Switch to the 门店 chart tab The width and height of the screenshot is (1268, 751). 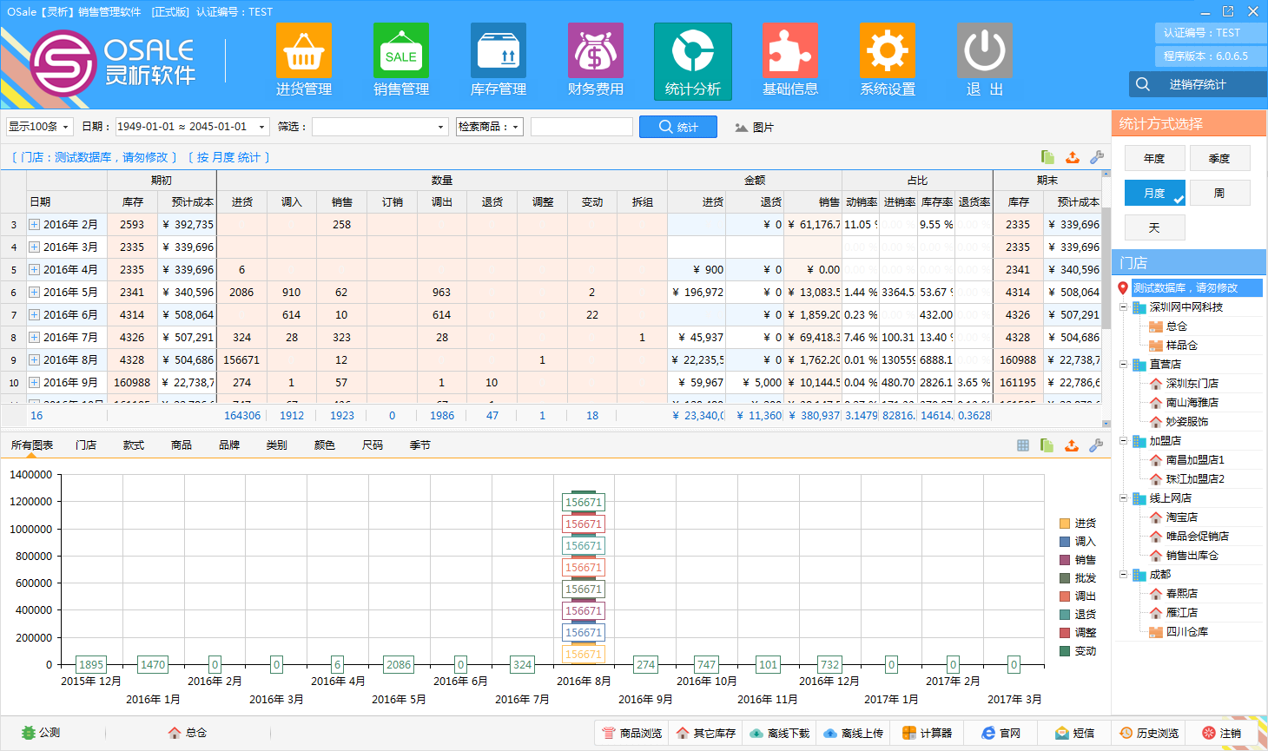[x=86, y=445]
